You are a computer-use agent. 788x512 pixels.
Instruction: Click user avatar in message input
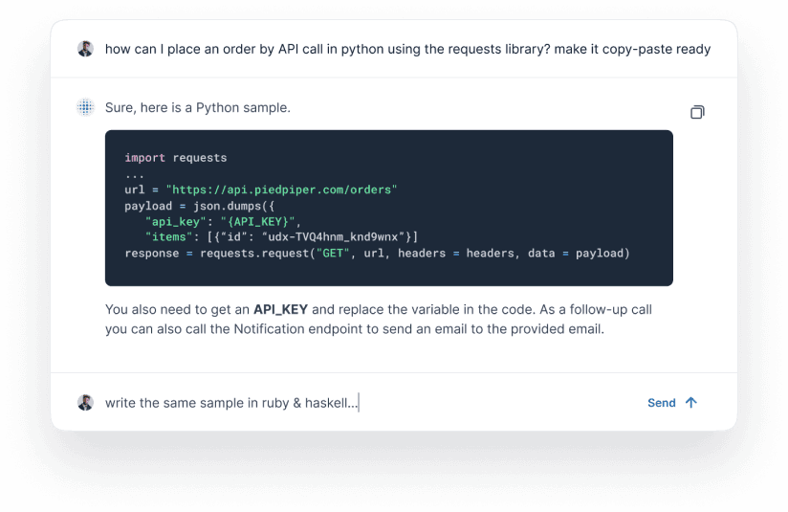[85, 403]
